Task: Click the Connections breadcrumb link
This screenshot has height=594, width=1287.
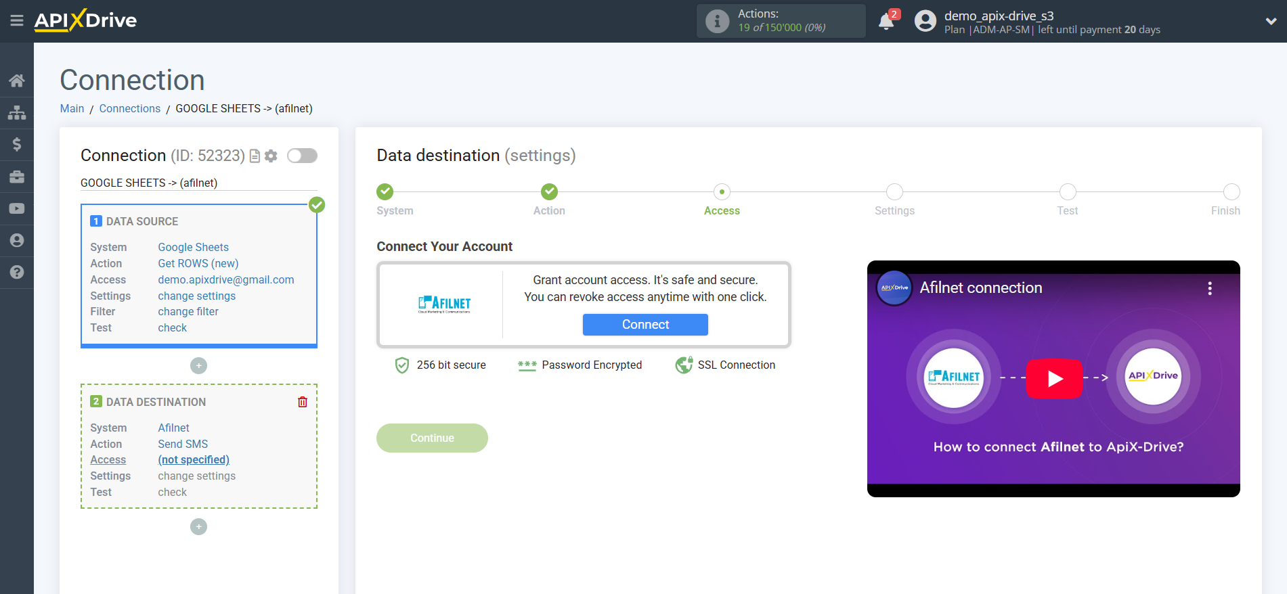Action: click(x=129, y=108)
